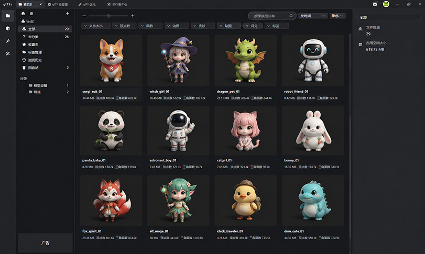Select the second folder under 分类
The width and height of the screenshot is (425, 254).
pyautogui.click(x=49, y=92)
